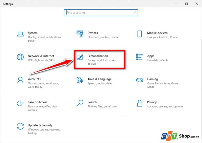The height and width of the screenshot is (143, 202).
Task: Open the System settings title
Action: pyautogui.click(x=33, y=33)
